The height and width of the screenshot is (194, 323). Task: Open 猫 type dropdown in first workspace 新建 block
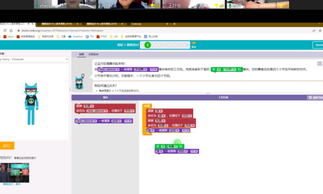tap(159, 111)
